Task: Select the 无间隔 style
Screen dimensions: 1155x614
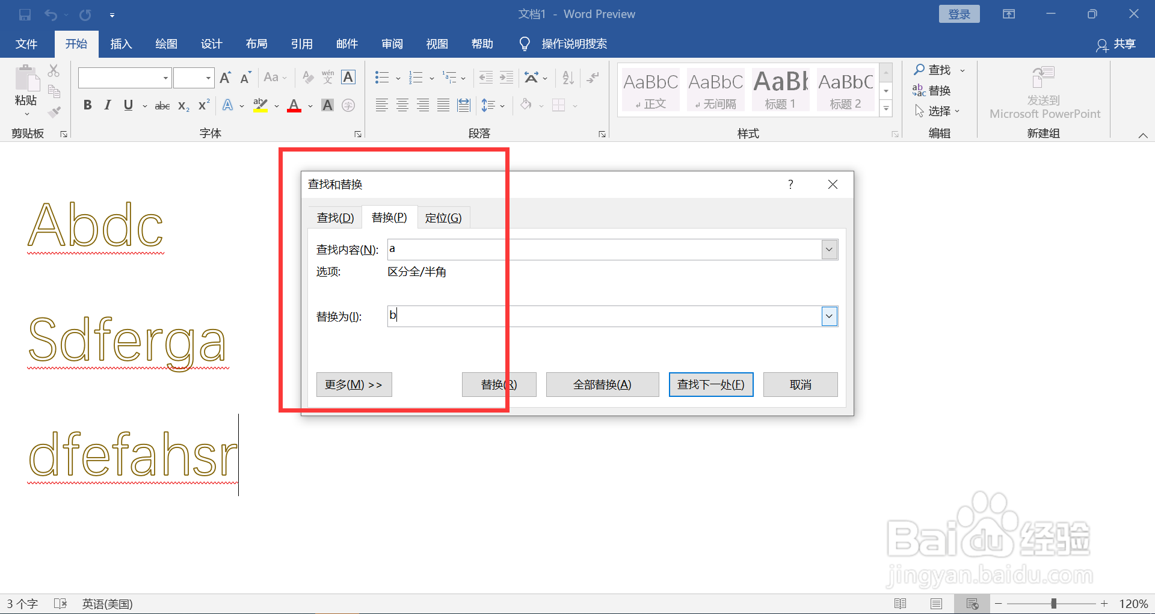Action: pyautogui.click(x=715, y=90)
